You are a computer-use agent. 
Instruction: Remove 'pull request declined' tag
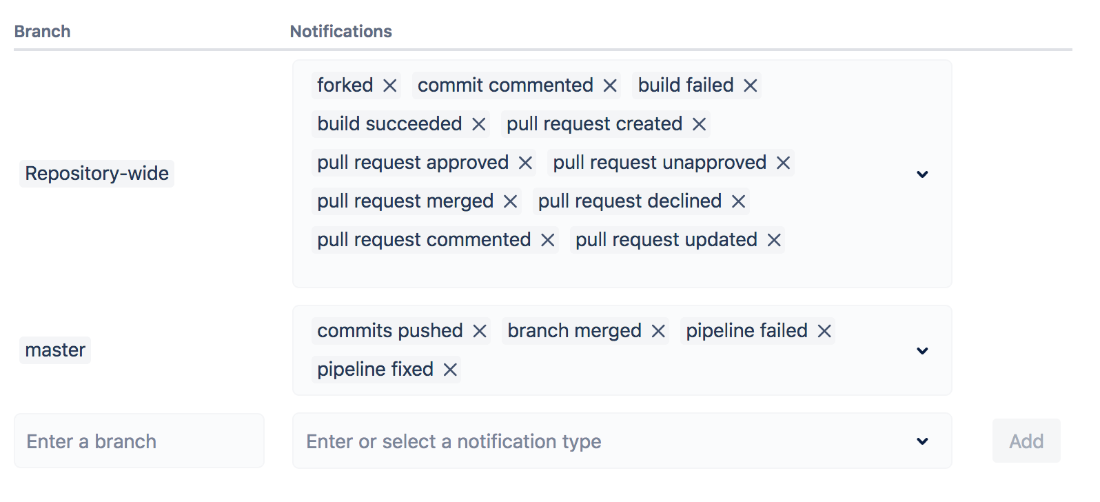(739, 201)
